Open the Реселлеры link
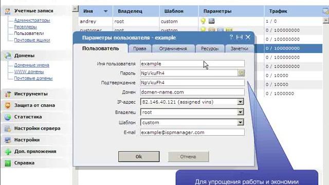329x185 pixels. click(x=25, y=27)
